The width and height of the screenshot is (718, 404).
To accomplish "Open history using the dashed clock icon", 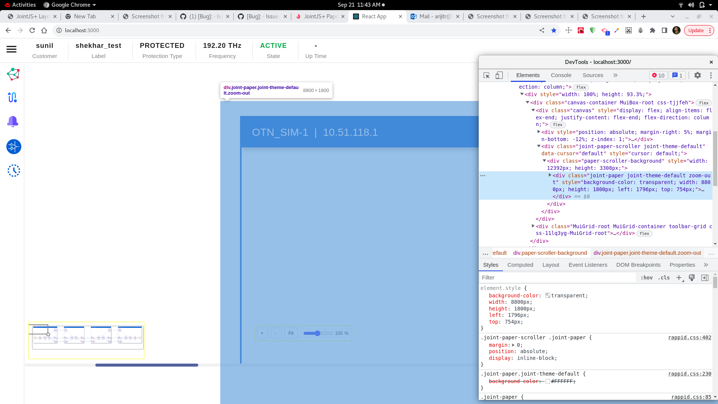I will [14, 171].
